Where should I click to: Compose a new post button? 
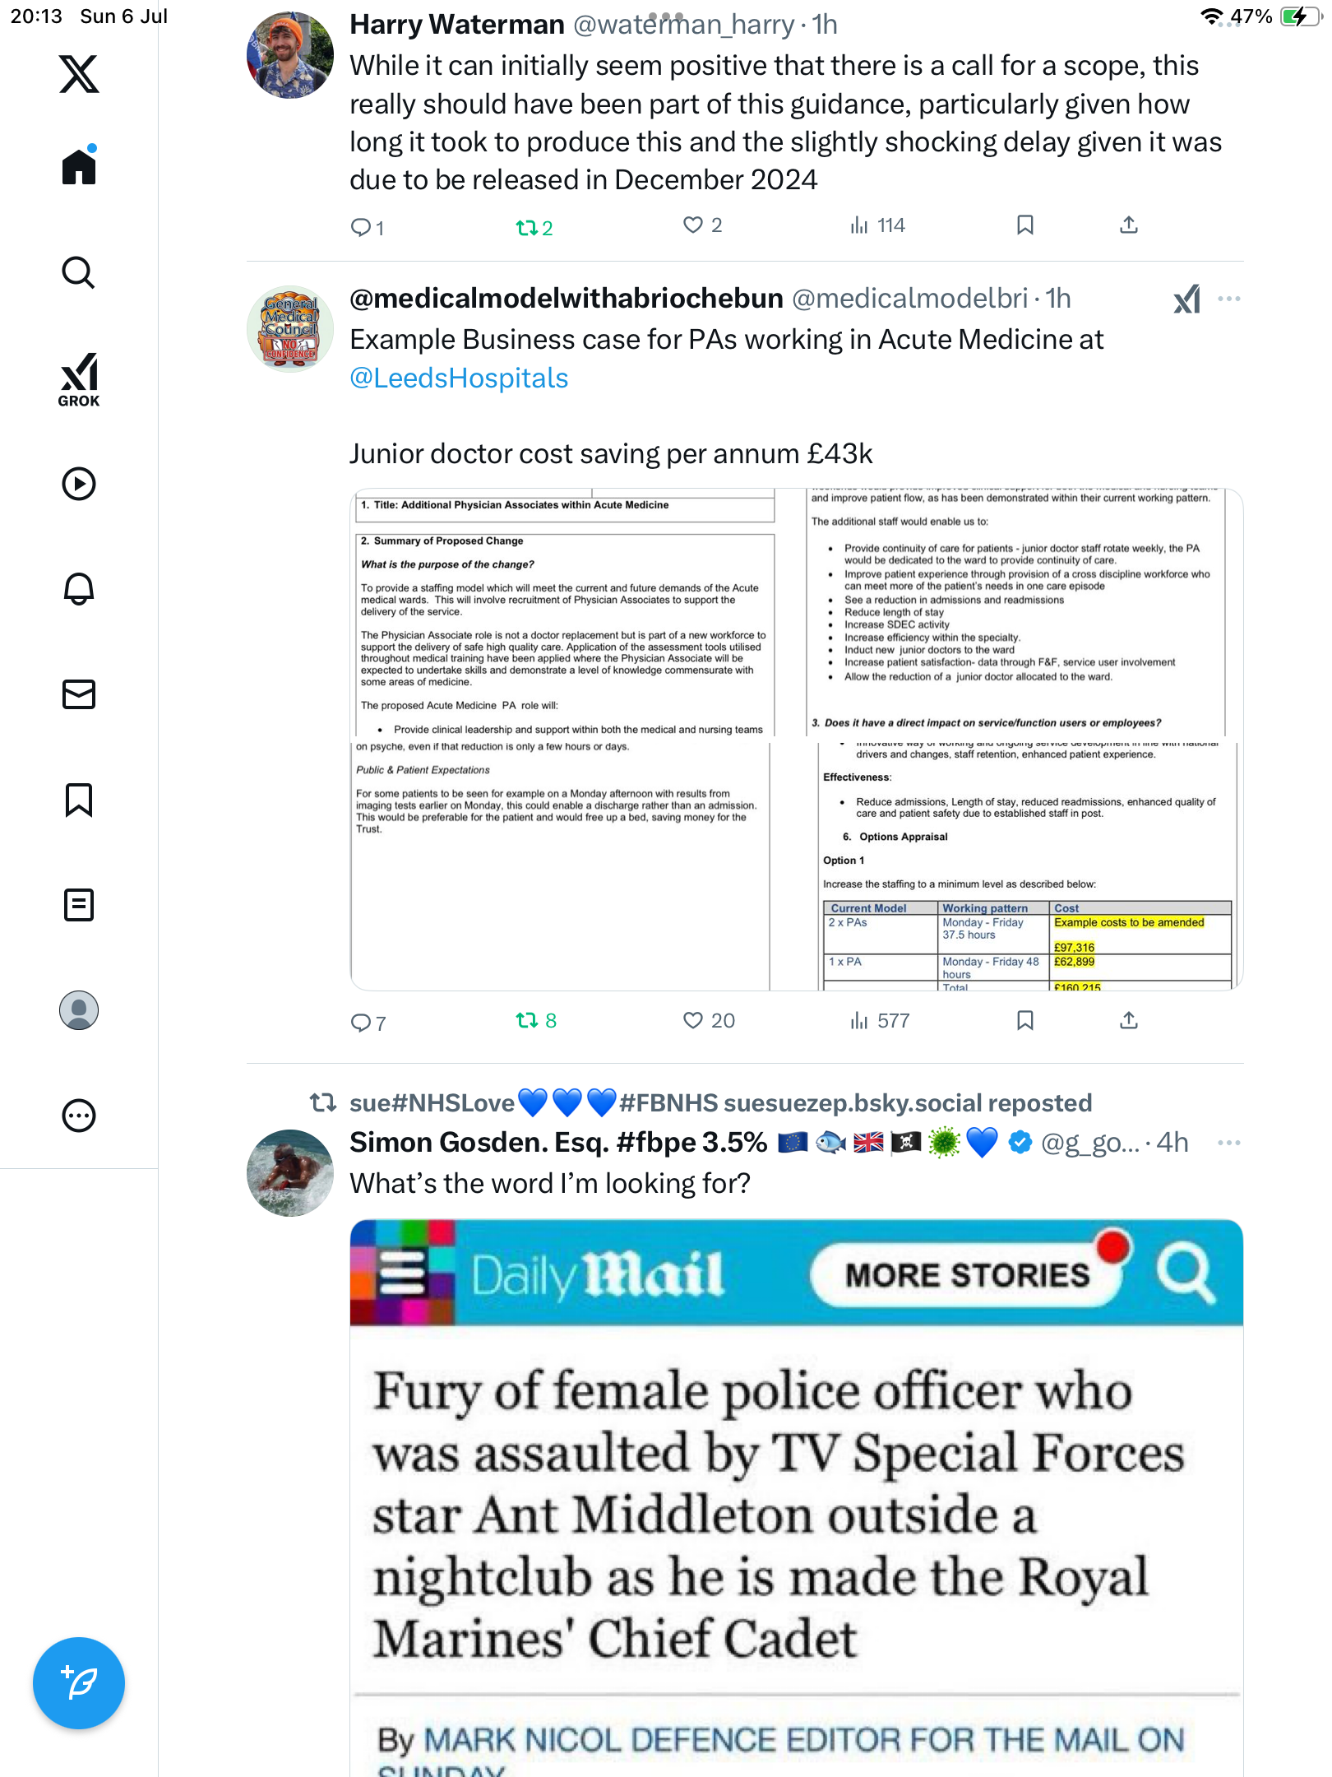pyautogui.click(x=79, y=1683)
